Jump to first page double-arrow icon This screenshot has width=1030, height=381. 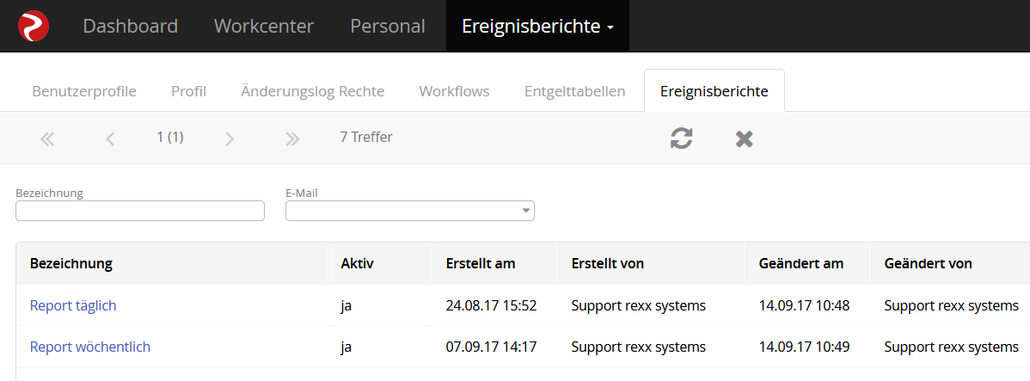click(x=47, y=138)
